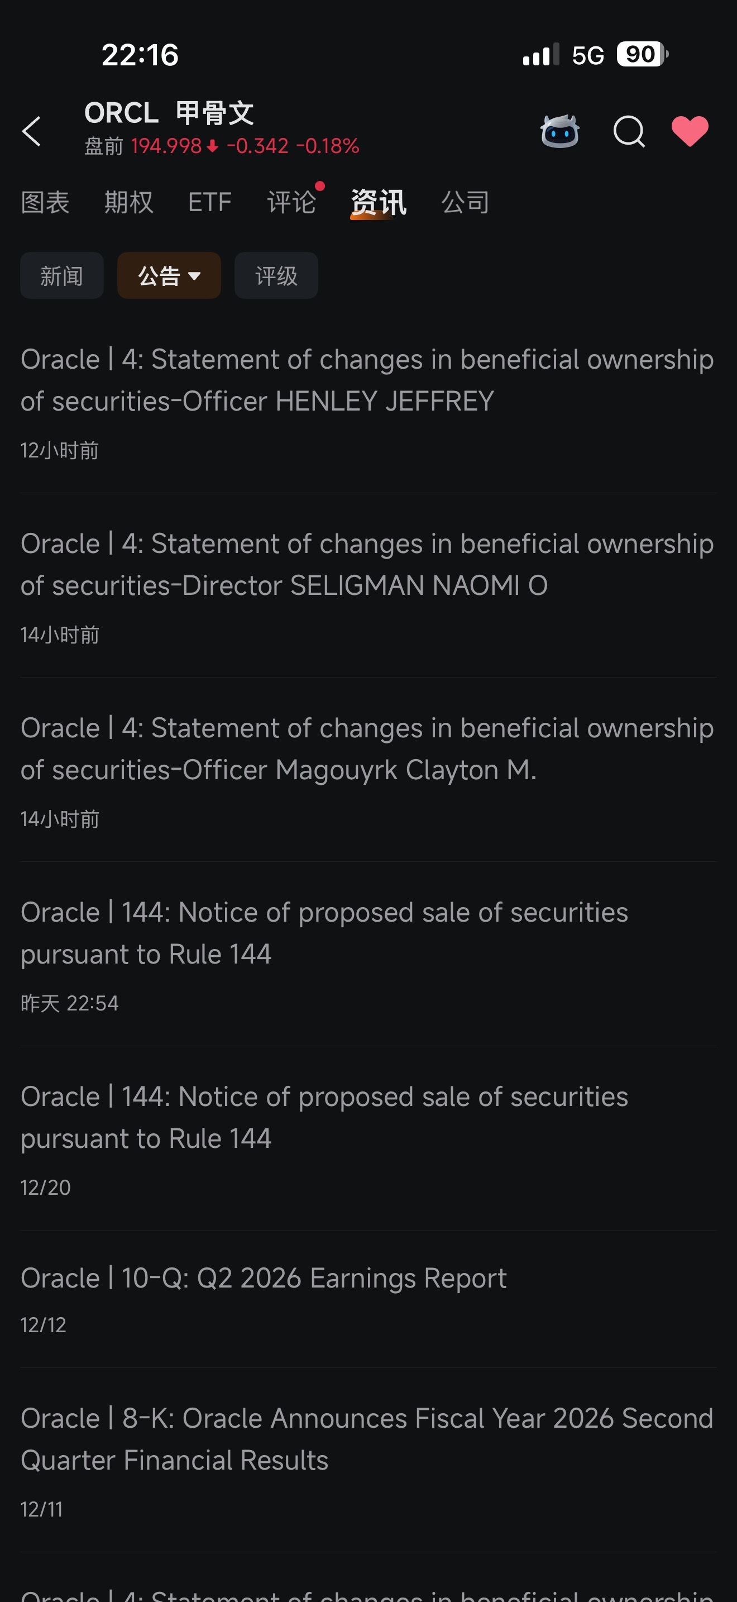Viewport: 737px width, 1602px height.
Task: Switch to the 图表 tab
Action: [45, 202]
